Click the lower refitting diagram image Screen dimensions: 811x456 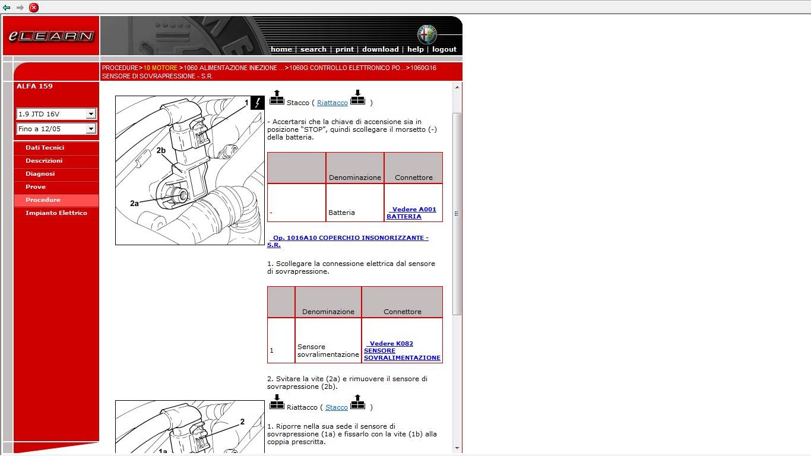(x=190, y=427)
